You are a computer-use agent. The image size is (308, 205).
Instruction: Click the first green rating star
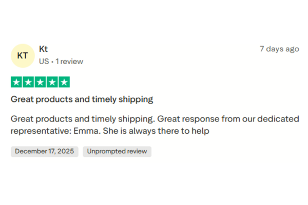(16, 82)
